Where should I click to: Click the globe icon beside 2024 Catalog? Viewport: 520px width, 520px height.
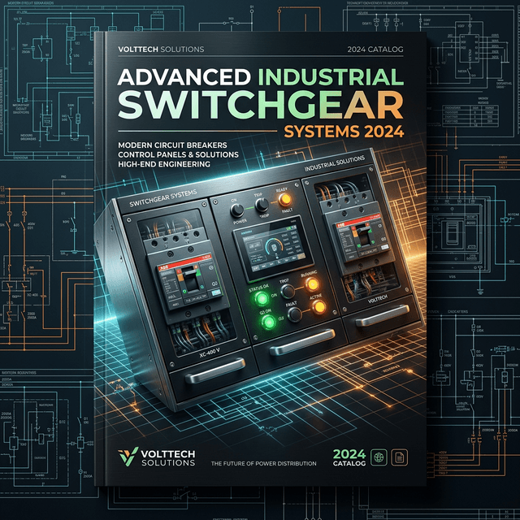pos(379,457)
